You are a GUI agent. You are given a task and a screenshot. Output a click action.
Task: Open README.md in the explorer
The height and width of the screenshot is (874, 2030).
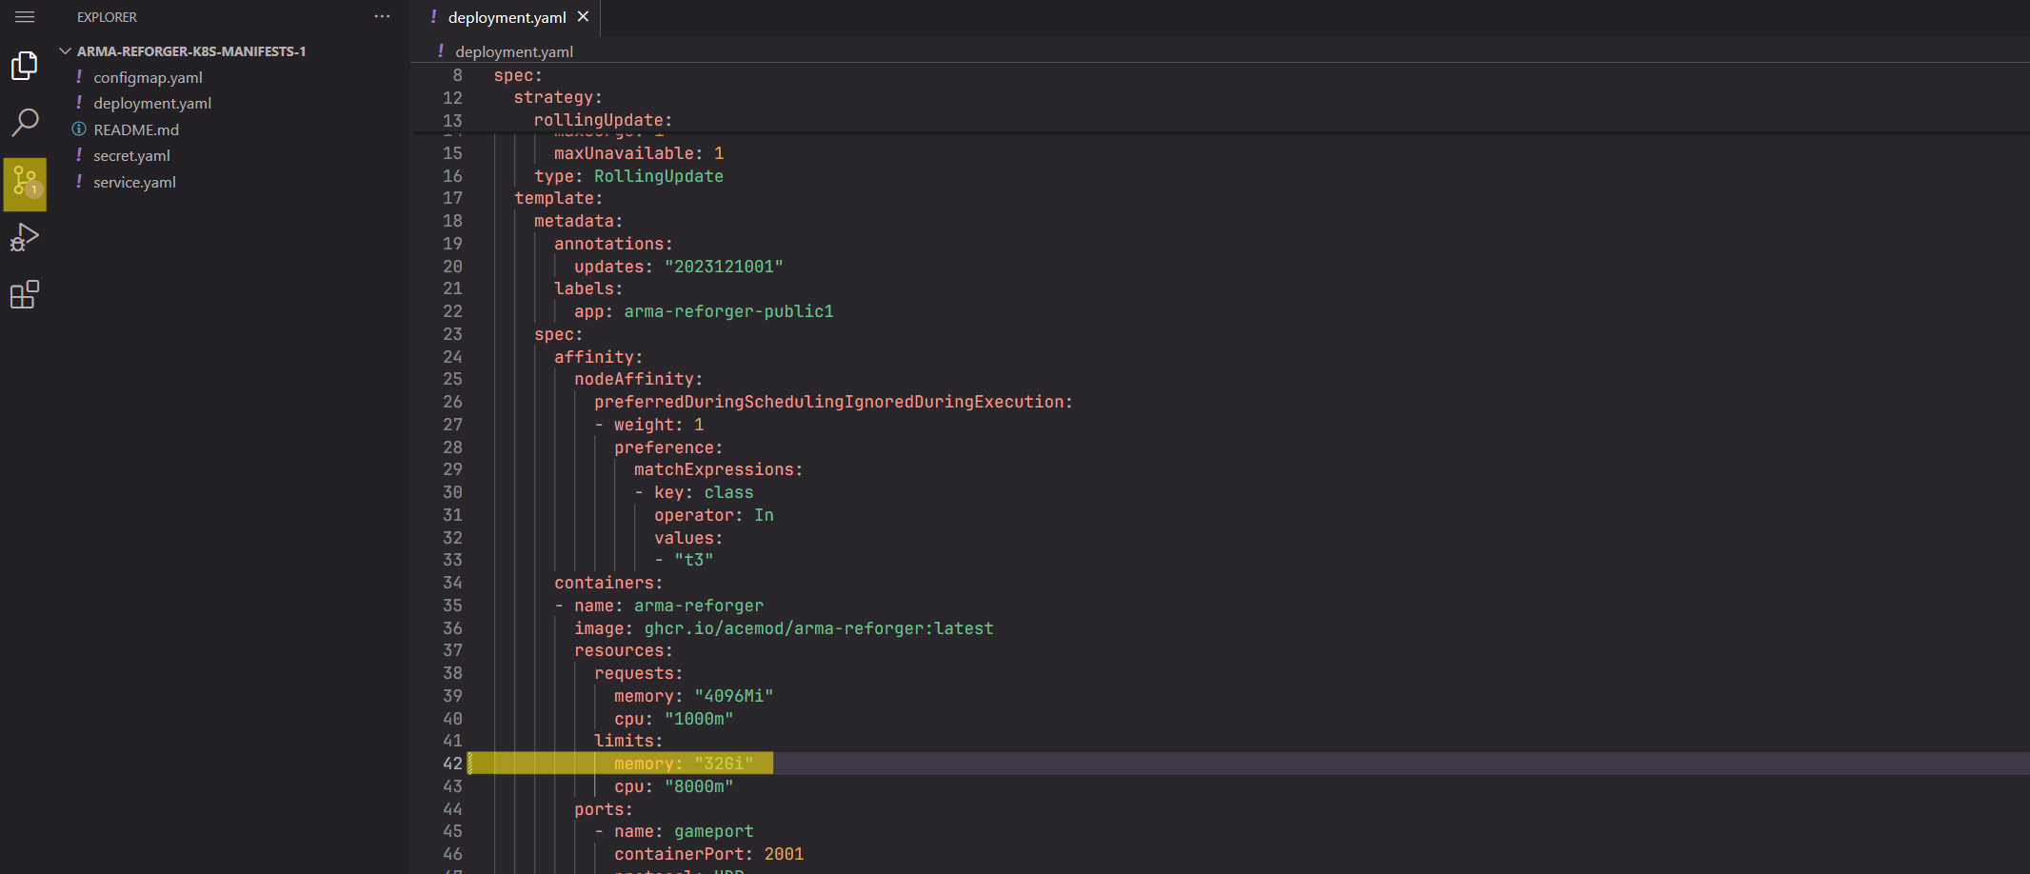tap(136, 129)
